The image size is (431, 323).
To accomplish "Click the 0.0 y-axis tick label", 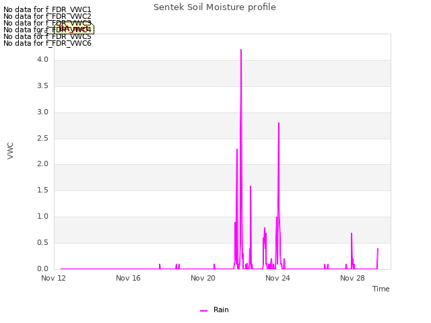I will click(43, 269).
